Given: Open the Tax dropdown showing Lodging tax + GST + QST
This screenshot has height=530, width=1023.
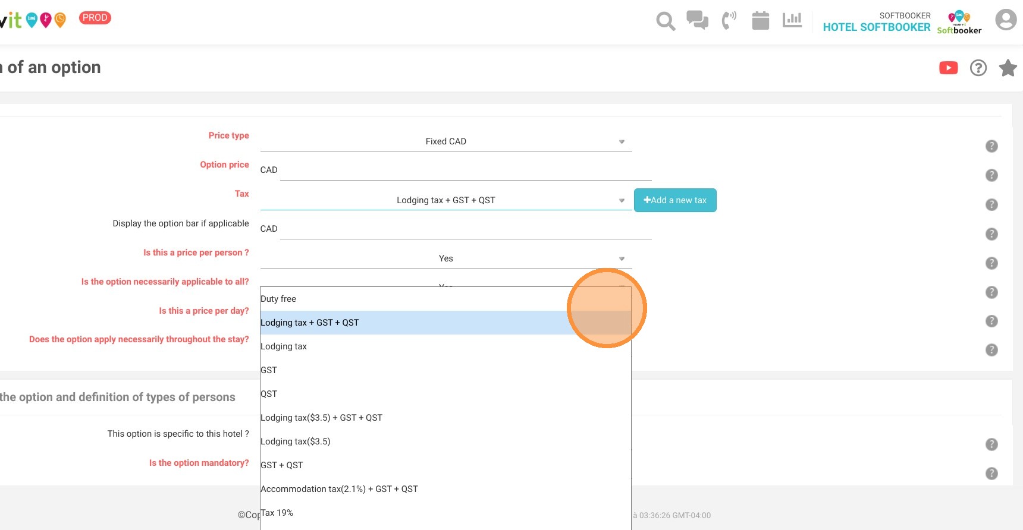Looking at the screenshot, I should coord(446,200).
